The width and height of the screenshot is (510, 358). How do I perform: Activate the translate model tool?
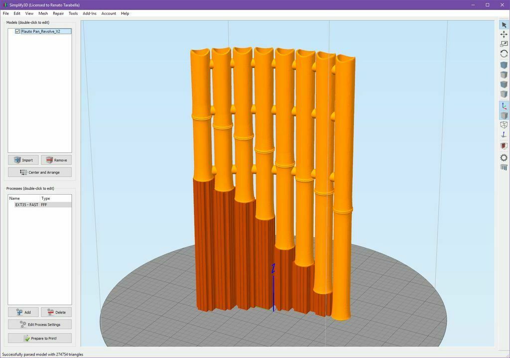point(504,34)
